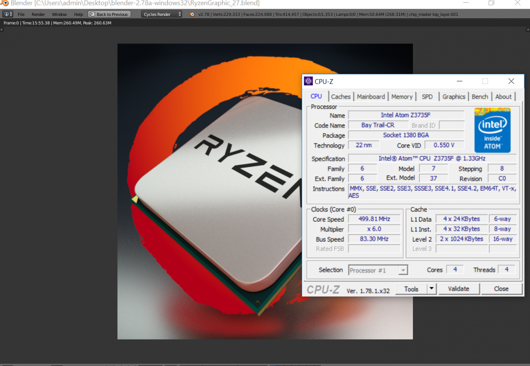530x366 pixels.
Task: Click the Threads count field
Action: pos(507,270)
